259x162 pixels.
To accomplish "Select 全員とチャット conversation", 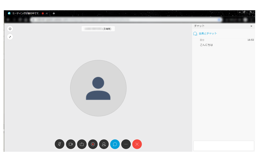I will [205, 33].
